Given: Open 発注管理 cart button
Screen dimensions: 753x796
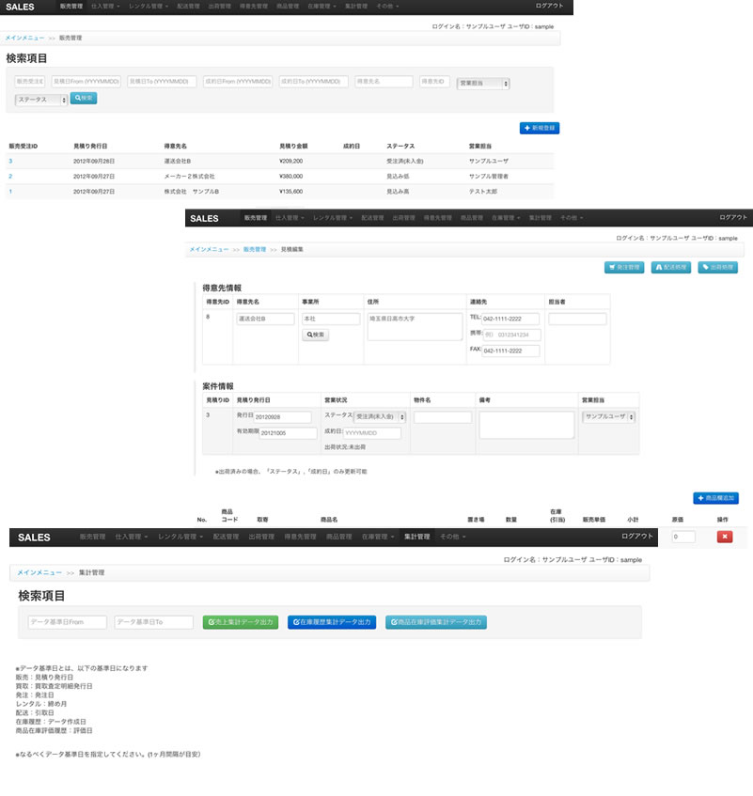Looking at the screenshot, I should point(624,267).
